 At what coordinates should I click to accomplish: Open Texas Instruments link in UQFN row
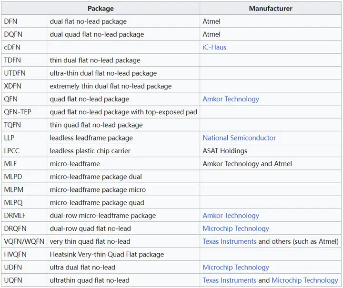click(x=229, y=280)
